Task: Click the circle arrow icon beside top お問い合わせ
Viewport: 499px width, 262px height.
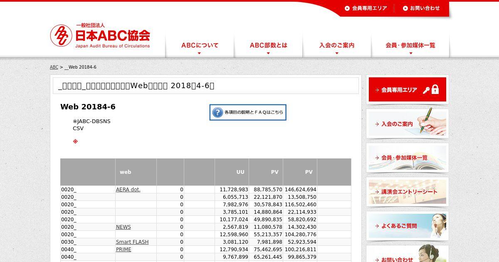Action: pos(405,8)
